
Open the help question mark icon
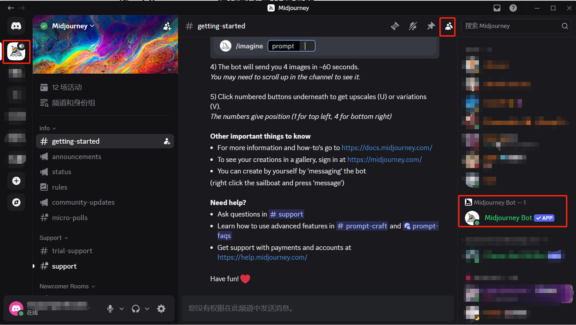(513, 8)
